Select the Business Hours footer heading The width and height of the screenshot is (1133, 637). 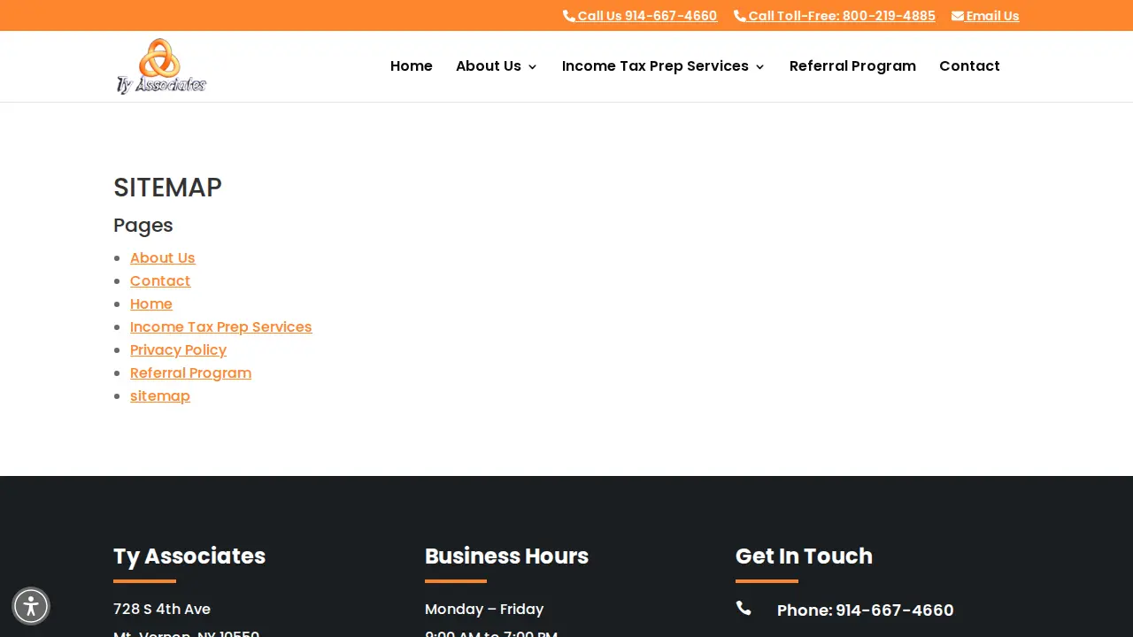click(x=506, y=556)
